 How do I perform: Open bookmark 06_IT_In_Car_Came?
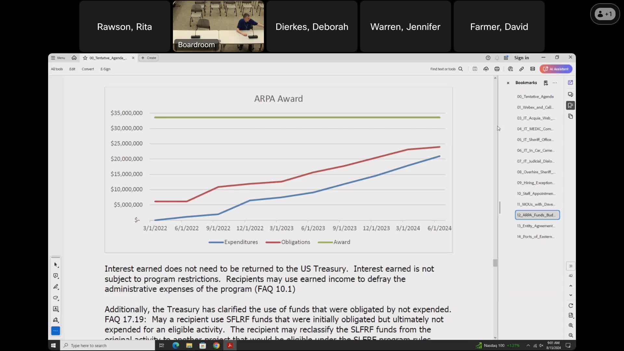tap(535, 150)
